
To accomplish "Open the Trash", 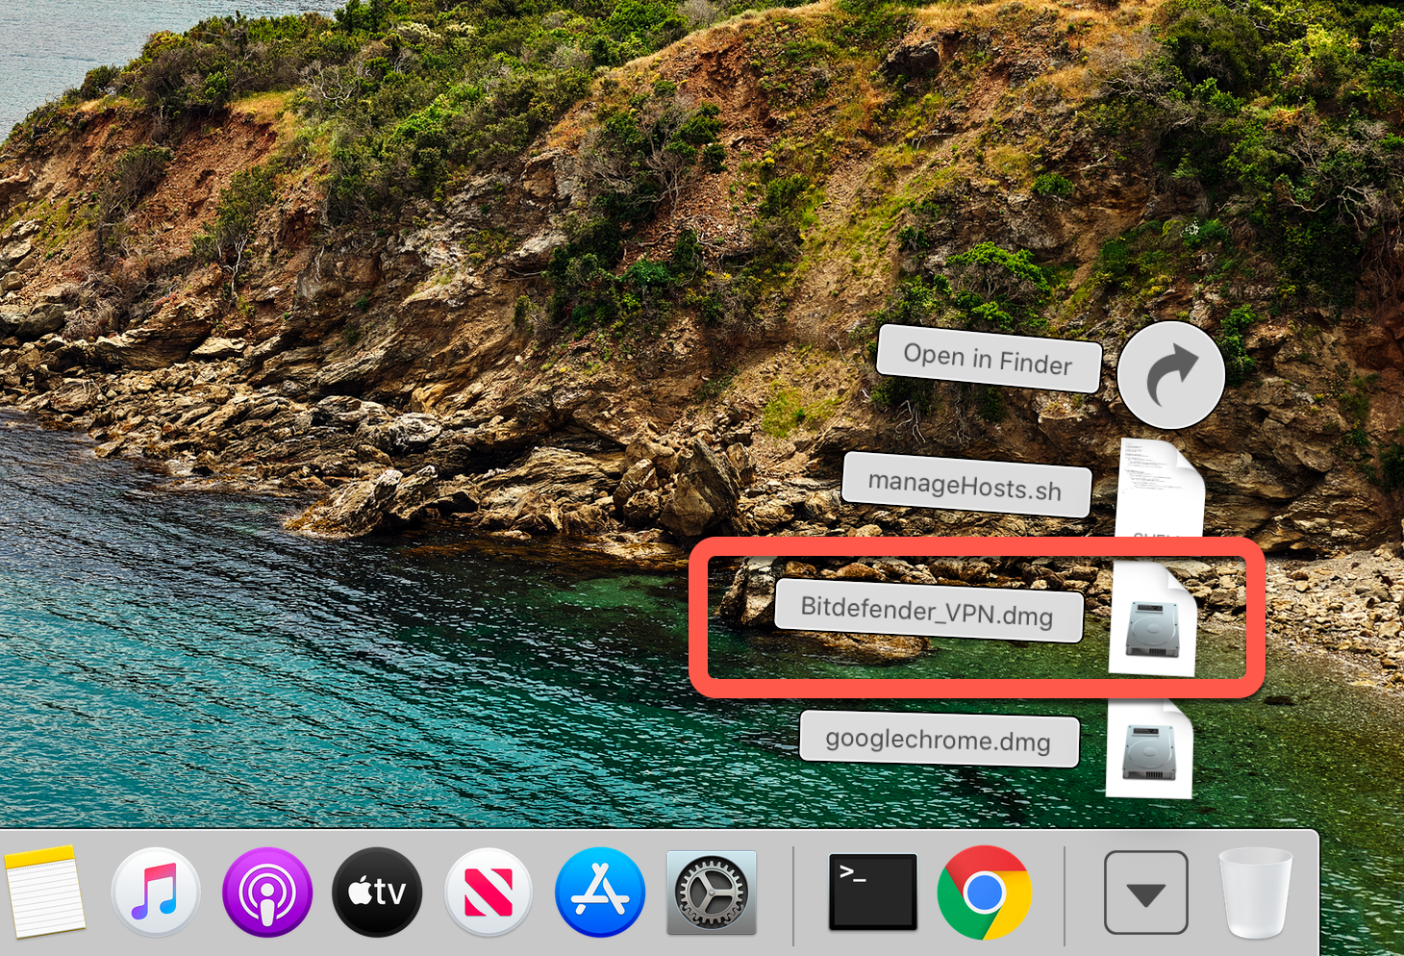I will (x=1257, y=893).
